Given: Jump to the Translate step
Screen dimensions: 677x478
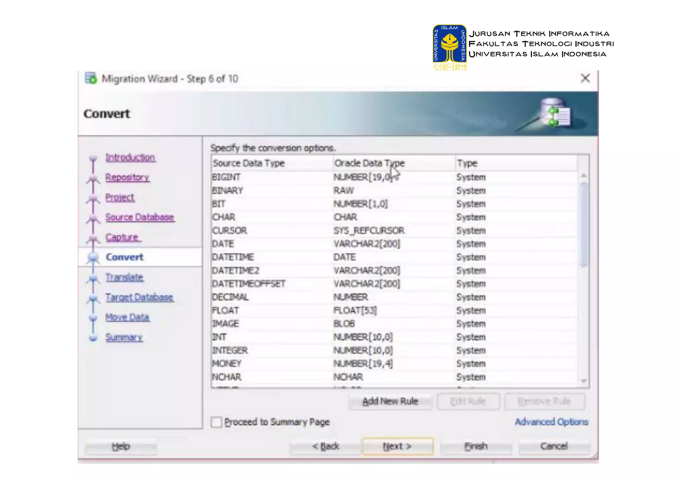Looking at the screenshot, I should point(124,277).
